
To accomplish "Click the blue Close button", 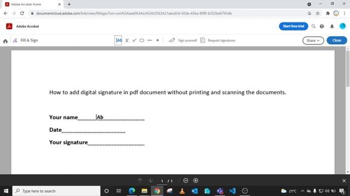I will pos(337,40).
